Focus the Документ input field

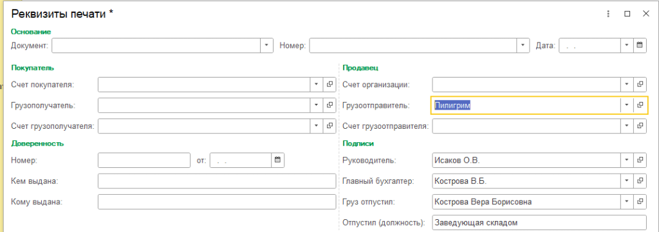(x=156, y=46)
